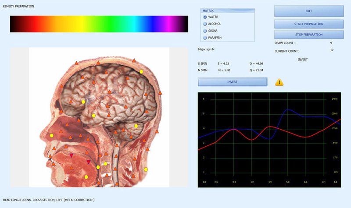Screen dimensions: 351x208
Task: Select the yellow hexagon near the top rear of the skull
Action: tap(141, 72)
